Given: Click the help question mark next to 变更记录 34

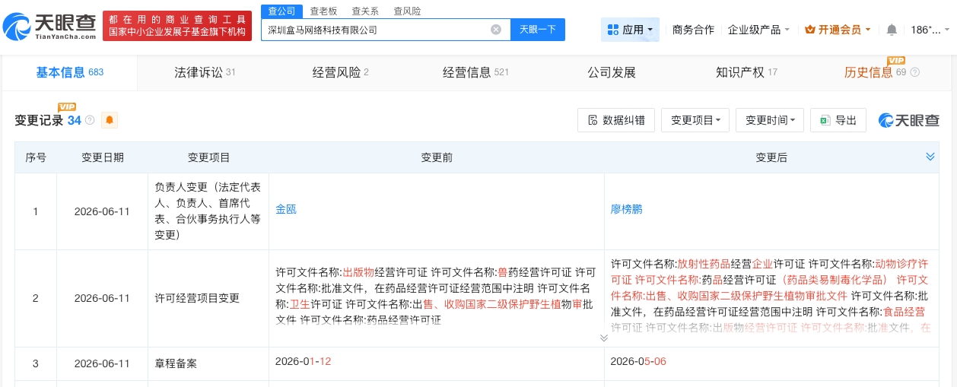Looking at the screenshot, I should point(90,120).
